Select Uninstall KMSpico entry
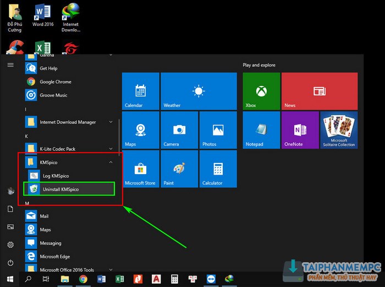Image resolution: width=385 pixels, height=287 pixels. click(69, 189)
